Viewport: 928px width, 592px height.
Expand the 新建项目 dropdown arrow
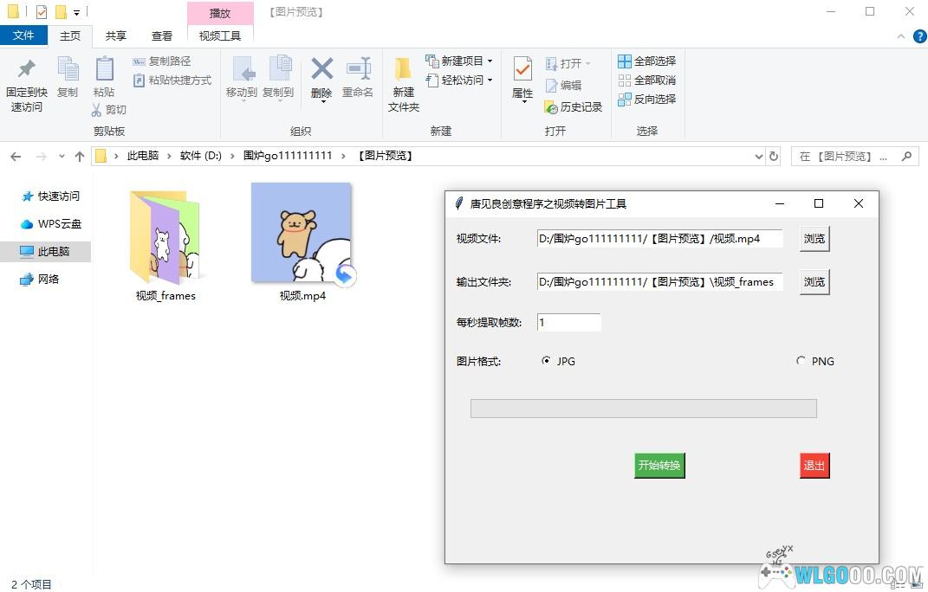pyautogui.click(x=490, y=61)
